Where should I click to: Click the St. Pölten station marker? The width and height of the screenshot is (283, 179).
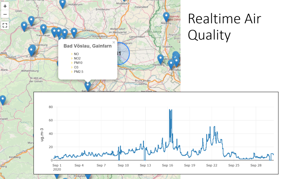pyautogui.click(x=31, y=51)
